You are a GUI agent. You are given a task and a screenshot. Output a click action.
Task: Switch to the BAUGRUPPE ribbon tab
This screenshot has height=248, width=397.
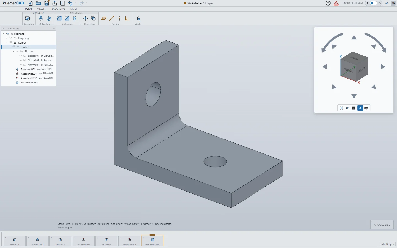pyautogui.click(x=58, y=9)
